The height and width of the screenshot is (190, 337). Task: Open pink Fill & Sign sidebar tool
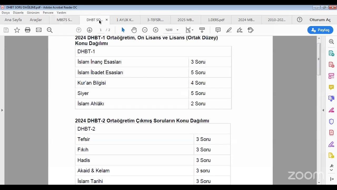click(331, 110)
